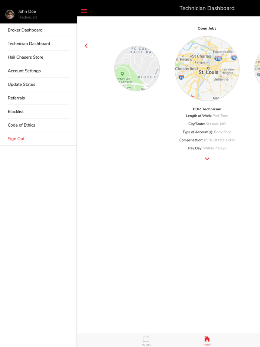260x347 pixels.
Task: Click the Length of Work Part Time line
Action: [207, 116]
